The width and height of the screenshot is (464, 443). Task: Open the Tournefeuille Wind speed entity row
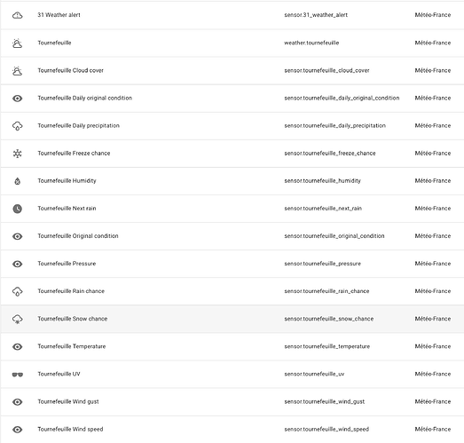pyautogui.click(x=232, y=430)
